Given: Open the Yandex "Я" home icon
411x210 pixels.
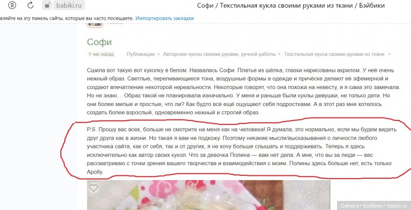Looking at the screenshot, I should pos(12,5).
